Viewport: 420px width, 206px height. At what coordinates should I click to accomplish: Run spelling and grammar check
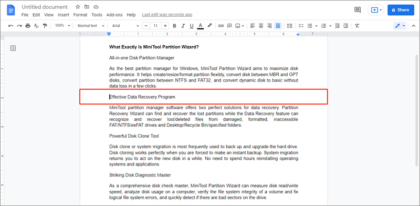coord(36,26)
